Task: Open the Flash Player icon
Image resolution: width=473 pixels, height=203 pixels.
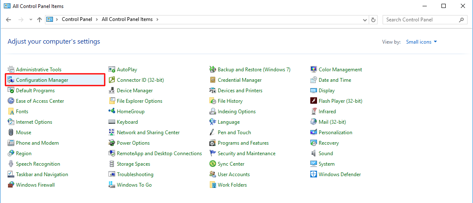Action: pos(314,101)
